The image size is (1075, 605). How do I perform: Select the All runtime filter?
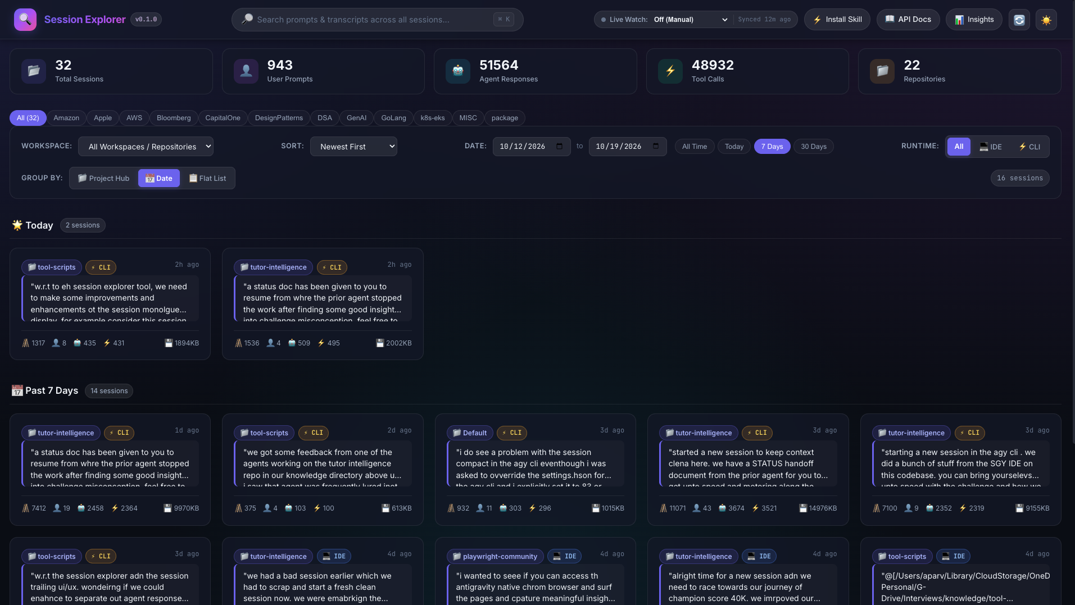(x=959, y=146)
